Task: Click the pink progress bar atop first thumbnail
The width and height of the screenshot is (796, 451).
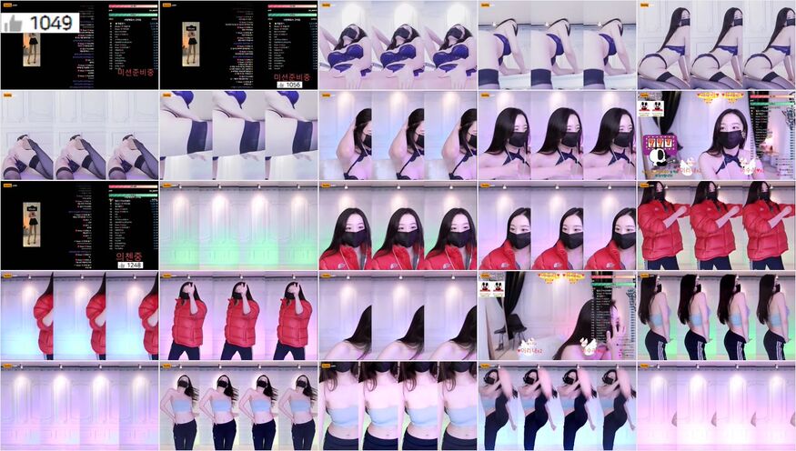Action: (134, 5)
